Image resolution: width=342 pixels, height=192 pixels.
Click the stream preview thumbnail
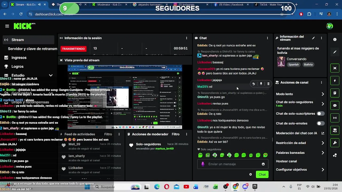click(x=125, y=97)
